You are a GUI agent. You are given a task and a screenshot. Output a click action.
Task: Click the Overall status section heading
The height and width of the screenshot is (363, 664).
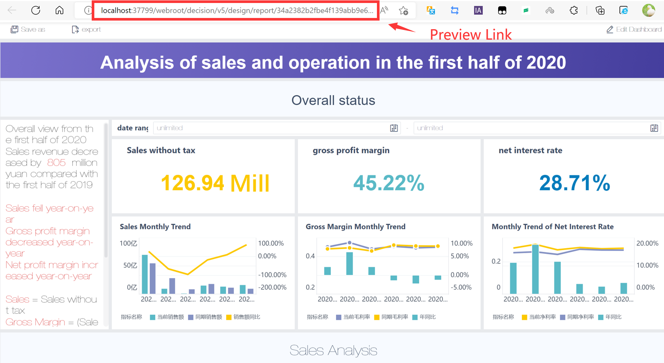pyautogui.click(x=333, y=100)
